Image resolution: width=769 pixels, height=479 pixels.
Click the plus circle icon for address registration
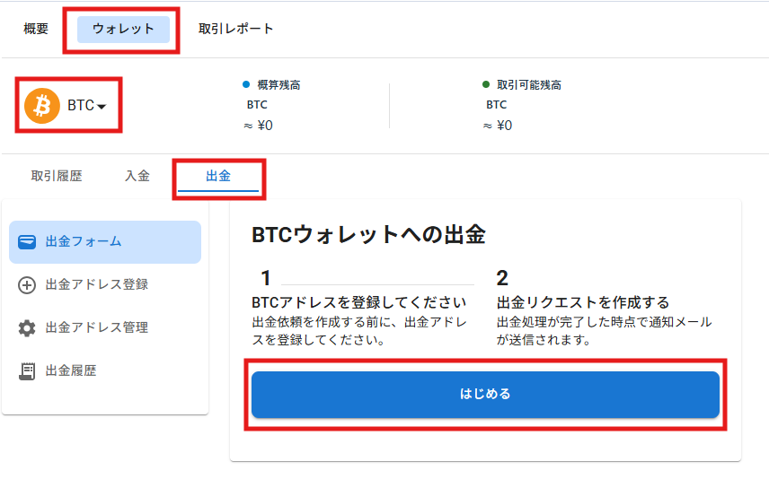[27, 285]
